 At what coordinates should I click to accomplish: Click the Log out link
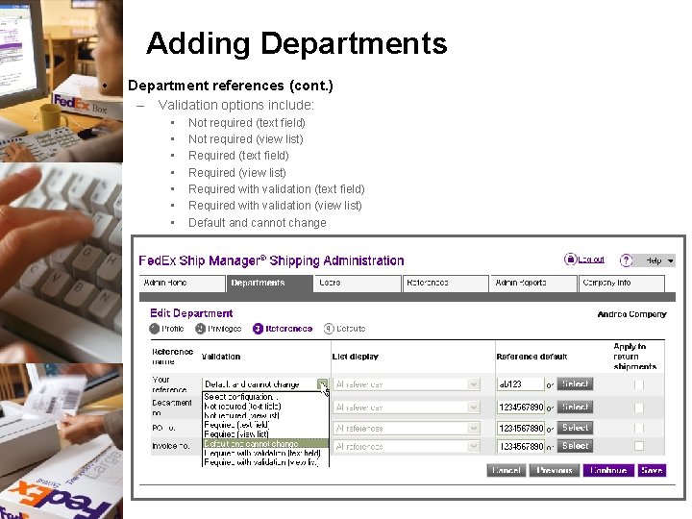[x=591, y=259]
